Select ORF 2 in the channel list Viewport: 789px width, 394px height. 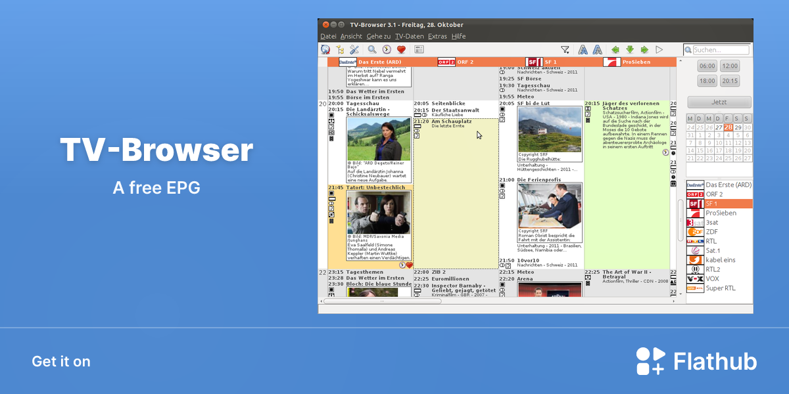pyautogui.click(x=719, y=194)
